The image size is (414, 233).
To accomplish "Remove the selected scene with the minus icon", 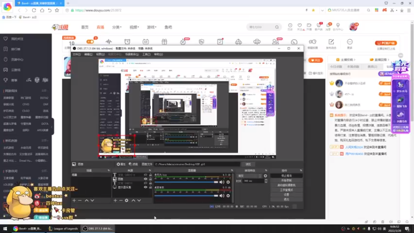I will tap(80, 200).
